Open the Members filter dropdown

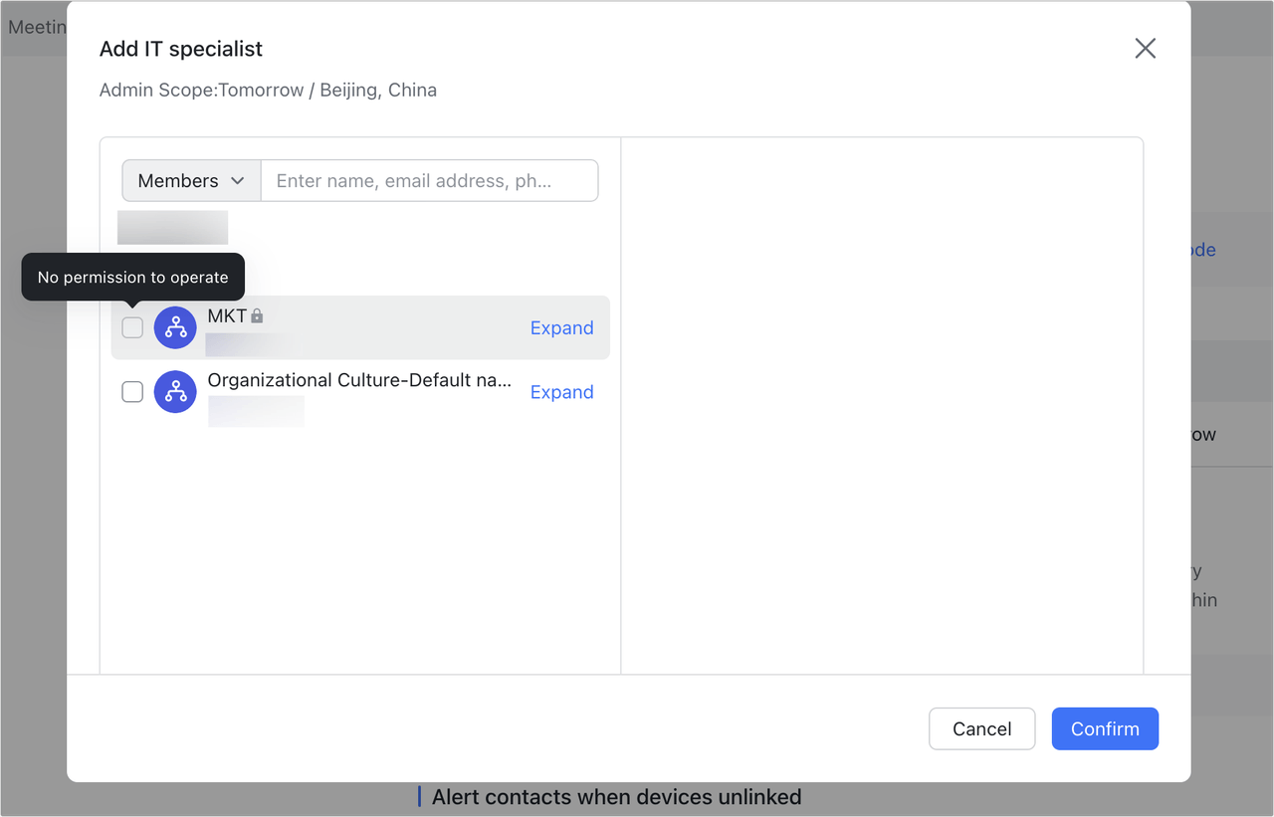(x=190, y=180)
